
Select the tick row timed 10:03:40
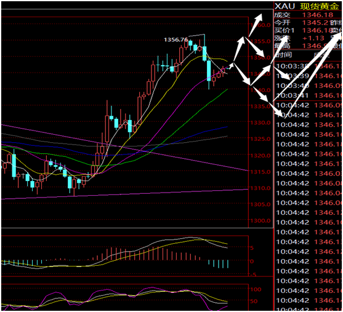click(309, 86)
